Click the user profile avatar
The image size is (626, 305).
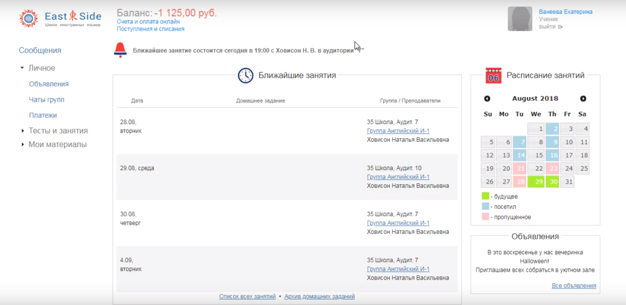click(x=520, y=19)
